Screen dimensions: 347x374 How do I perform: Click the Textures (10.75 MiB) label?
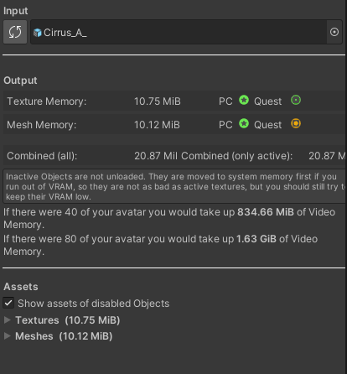coord(68,320)
